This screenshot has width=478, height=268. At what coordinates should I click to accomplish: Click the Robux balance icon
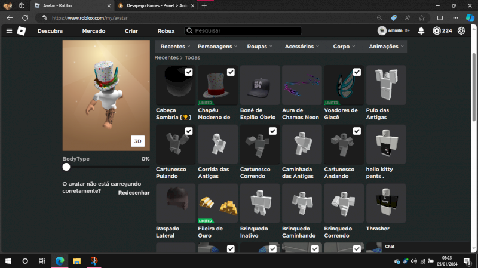437,30
